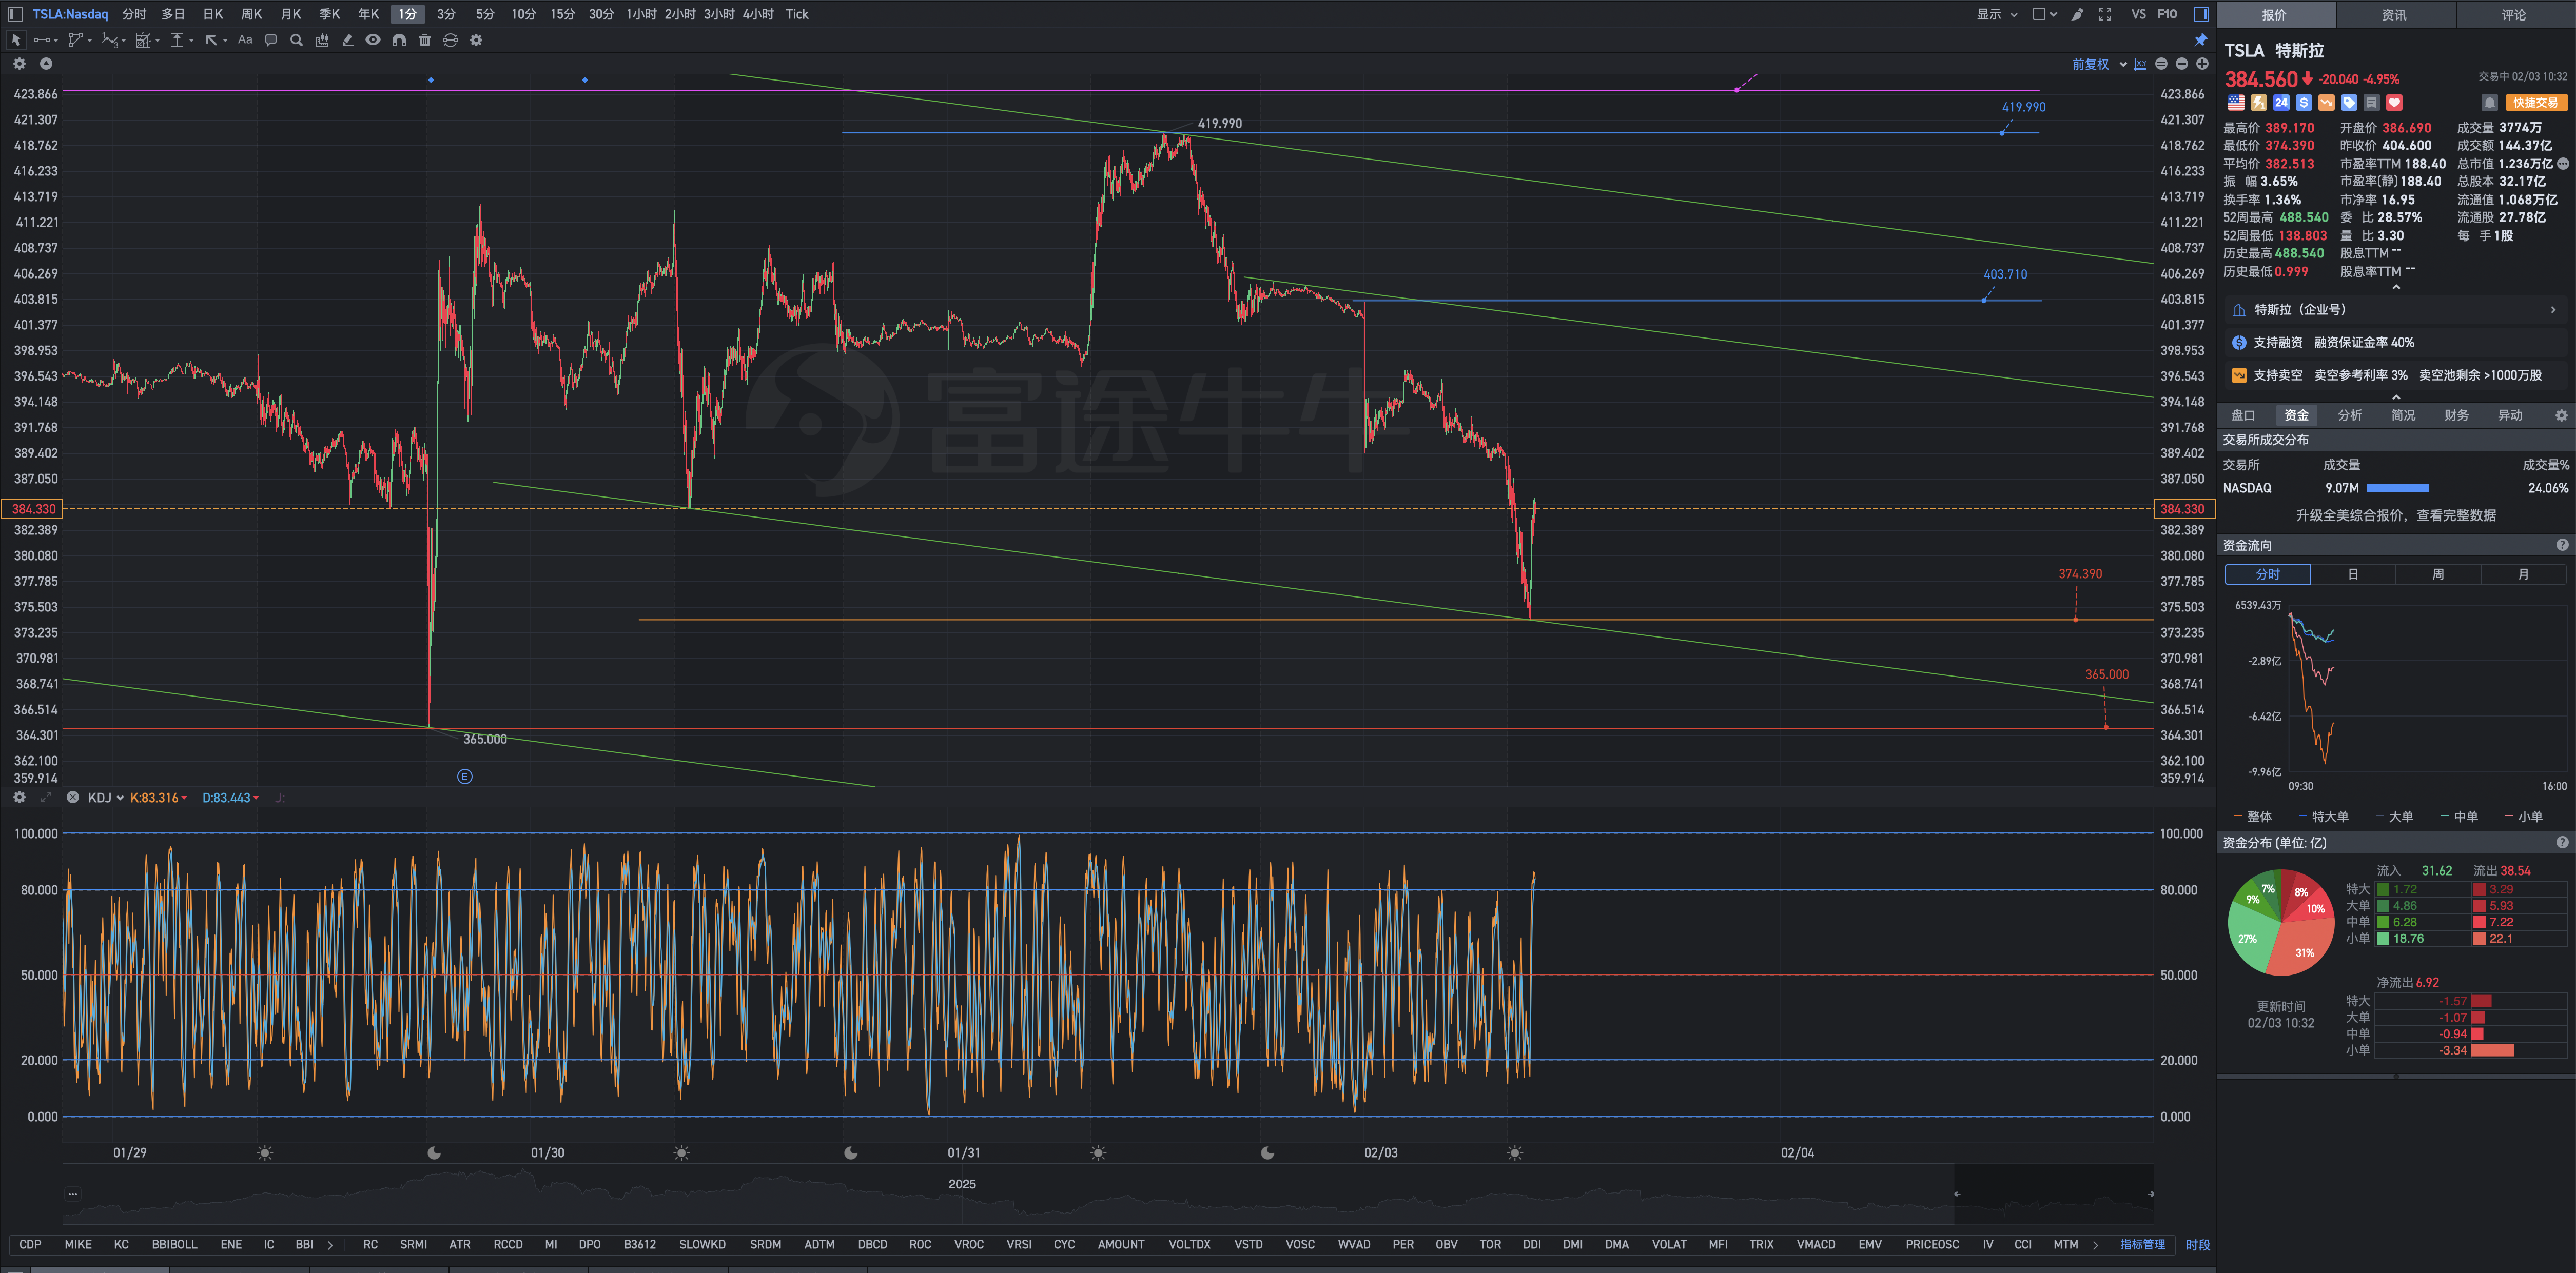2576x1273 pixels.
Task: Click the earnings E marker on chart
Action: point(465,777)
